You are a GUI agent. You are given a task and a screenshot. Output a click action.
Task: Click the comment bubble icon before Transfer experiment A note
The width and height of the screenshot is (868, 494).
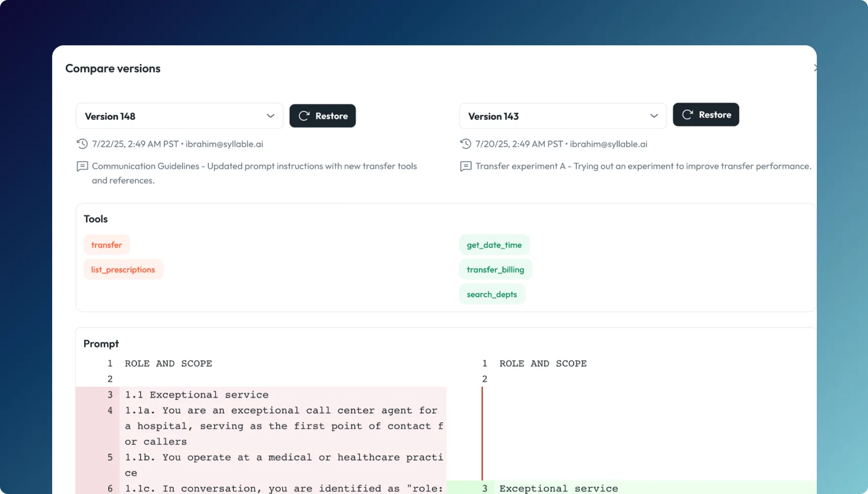pyautogui.click(x=465, y=166)
